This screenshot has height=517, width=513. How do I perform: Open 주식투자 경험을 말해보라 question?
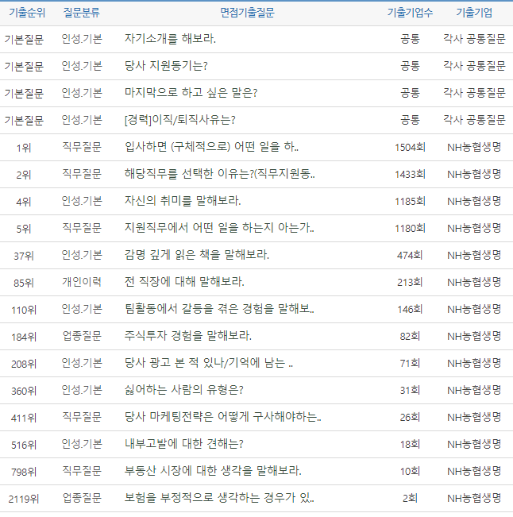click(x=188, y=336)
